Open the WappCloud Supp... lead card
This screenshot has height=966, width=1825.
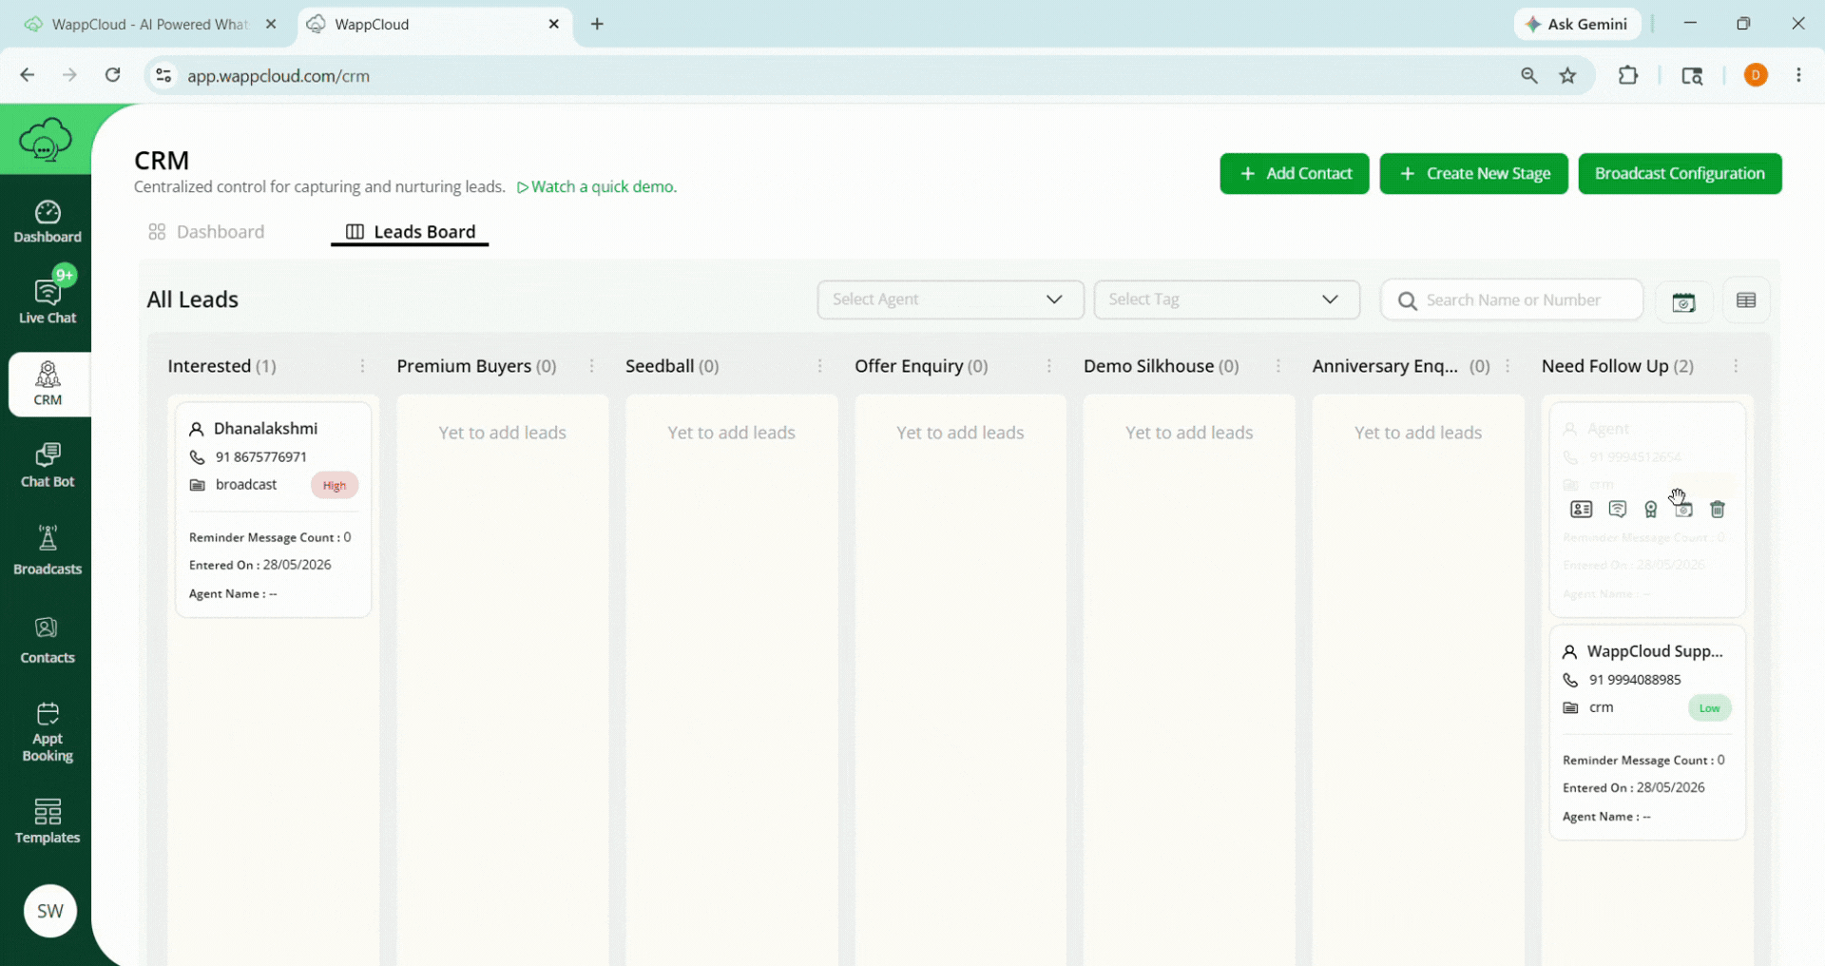(x=1647, y=733)
